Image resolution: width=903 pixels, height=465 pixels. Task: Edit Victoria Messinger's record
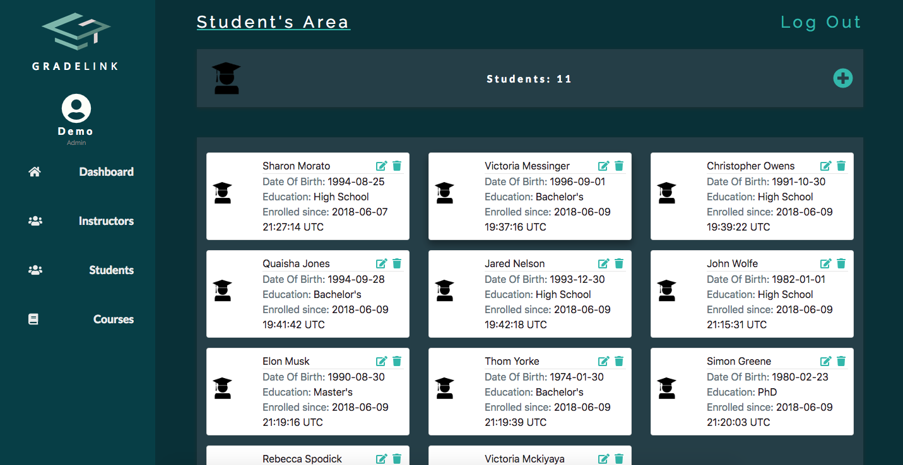pyautogui.click(x=604, y=166)
